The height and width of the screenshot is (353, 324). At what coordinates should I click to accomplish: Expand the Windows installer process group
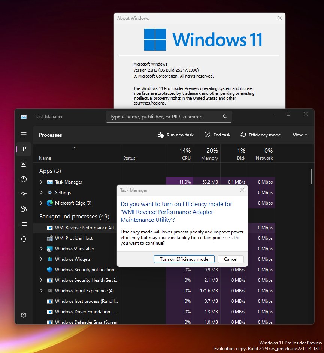(x=41, y=249)
